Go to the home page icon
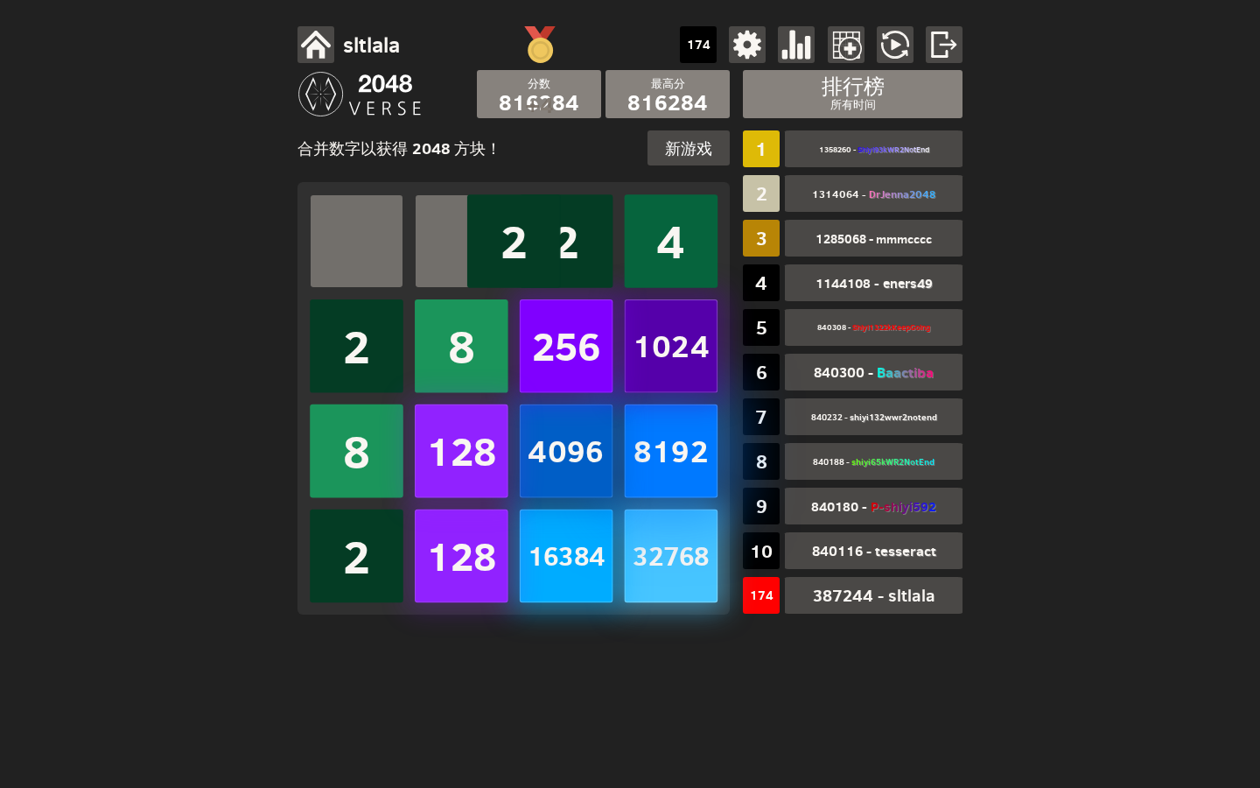1260x788 pixels. pyautogui.click(x=316, y=45)
